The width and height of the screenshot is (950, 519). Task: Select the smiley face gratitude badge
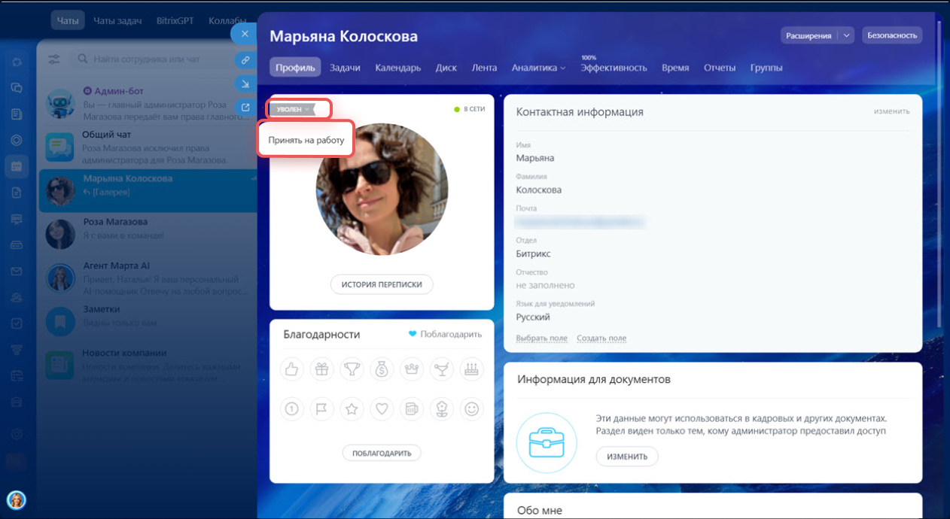pos(471,409)
